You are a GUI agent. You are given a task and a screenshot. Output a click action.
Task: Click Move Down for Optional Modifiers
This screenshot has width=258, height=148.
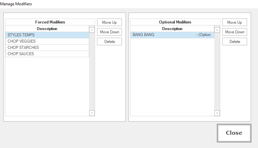234,32
